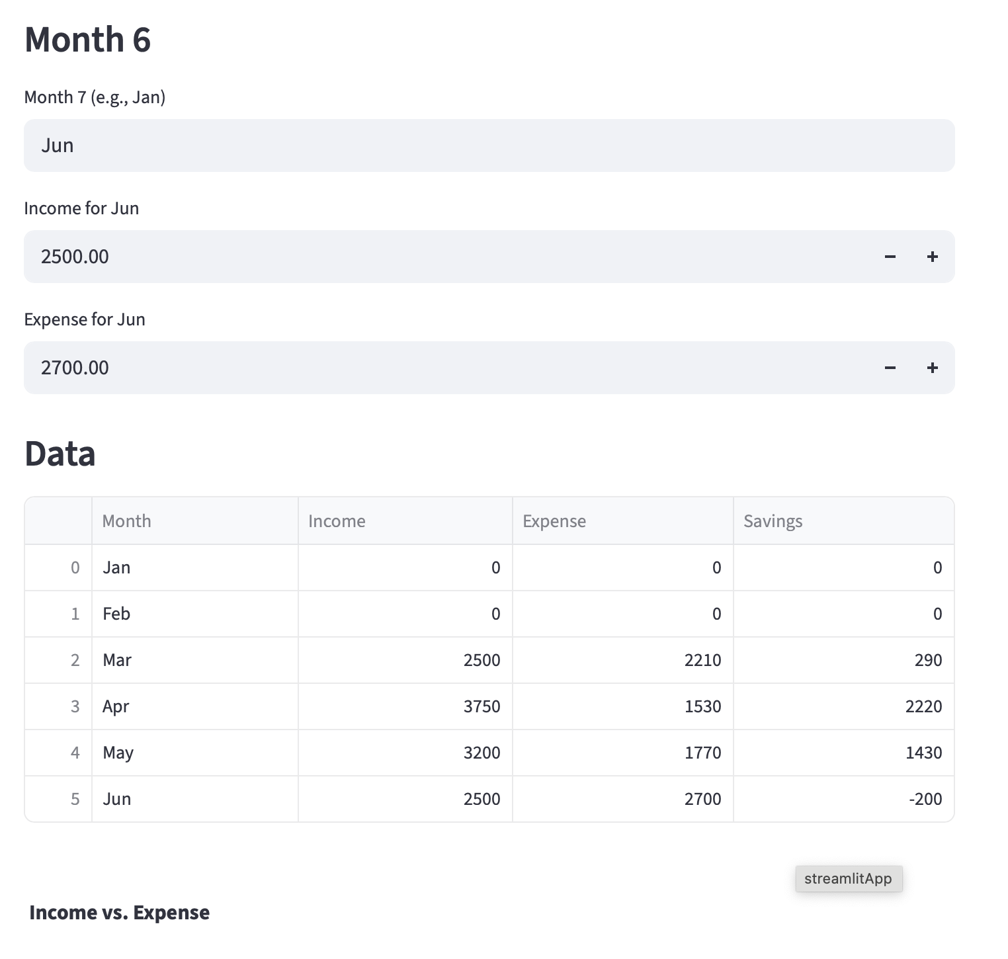Click the streamlitApp button
This screenshot has height=959, width=1008.
(849, 879)
